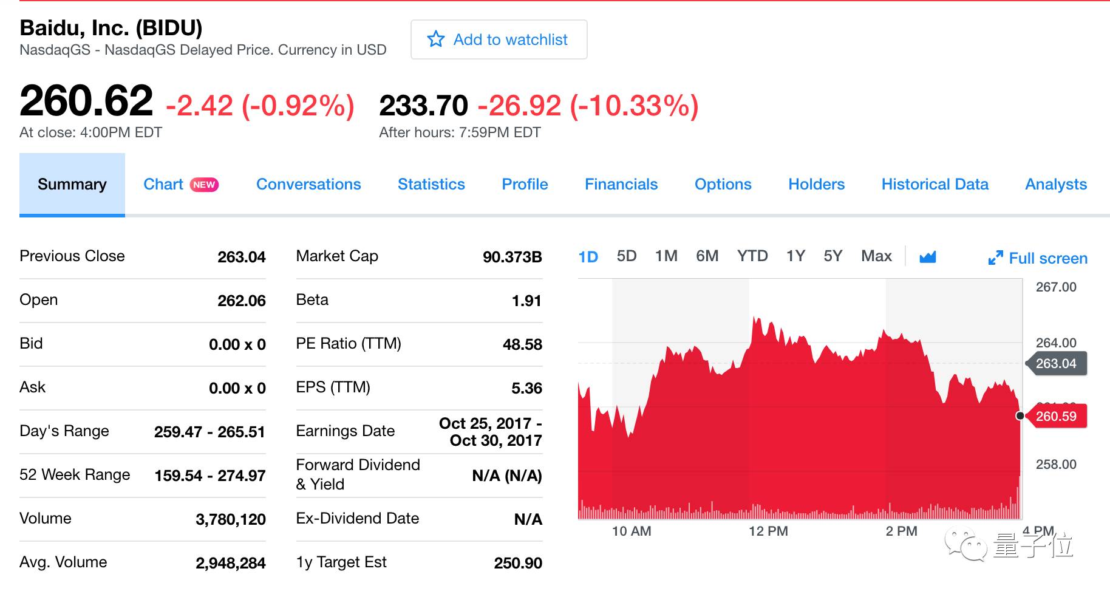Select the 5D chart range
Screen dimensions: 1110x594
pos(627,256)
